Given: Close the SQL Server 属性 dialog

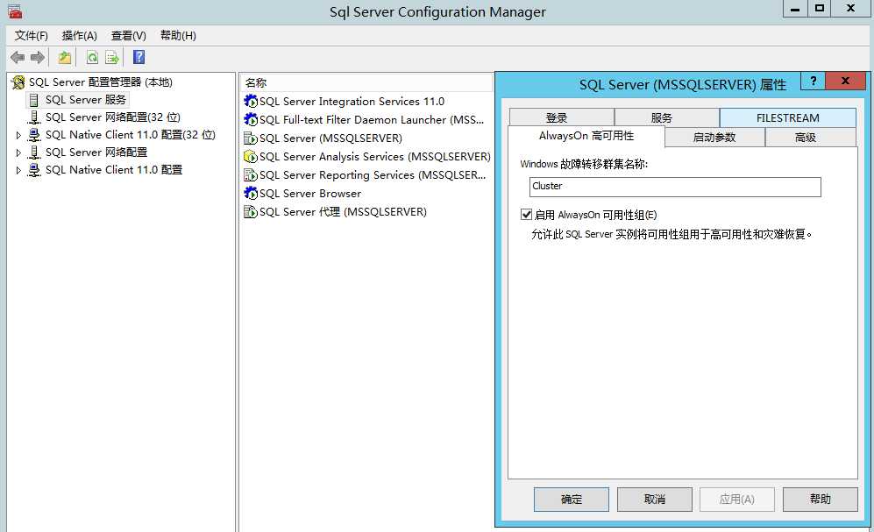Looking at the screenshot, I should (x=846, y=81).
